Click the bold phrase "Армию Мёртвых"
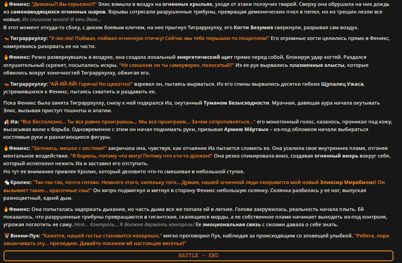Viewport: 402px width, 263px height. 246,129
